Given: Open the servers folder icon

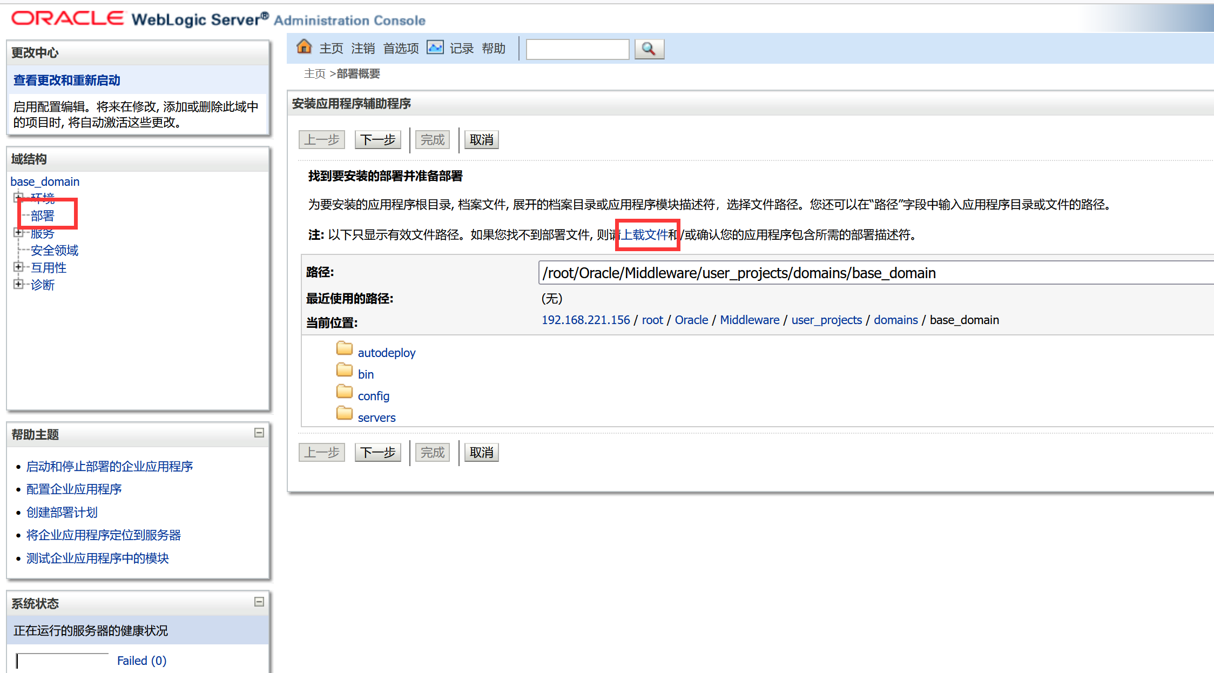Looking at the screenshot, I should (x=344, y=414).
